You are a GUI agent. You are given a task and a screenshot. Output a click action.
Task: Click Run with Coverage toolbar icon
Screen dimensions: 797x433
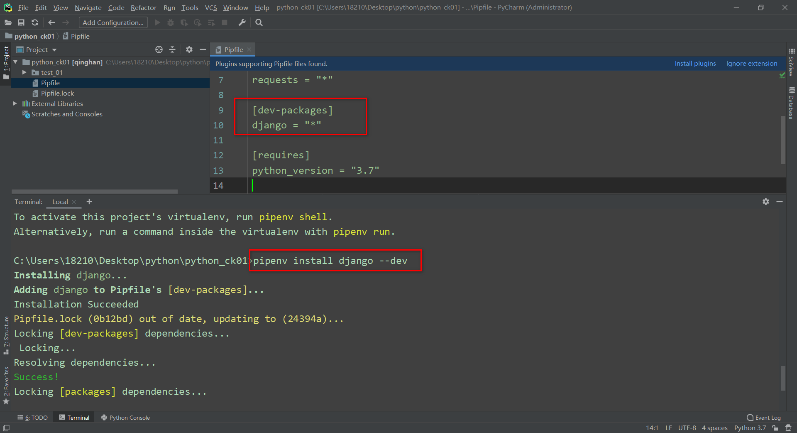[184, 22]
